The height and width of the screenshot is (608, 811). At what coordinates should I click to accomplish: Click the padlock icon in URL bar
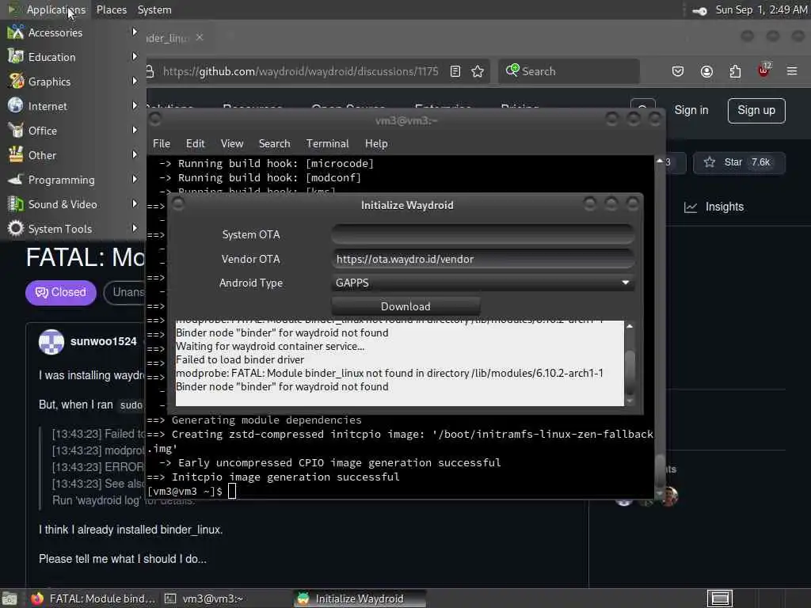[150, 71]
